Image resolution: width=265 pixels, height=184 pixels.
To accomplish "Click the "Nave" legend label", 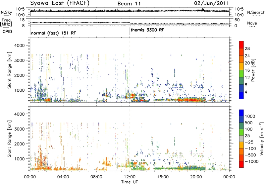I will point(252,23).
